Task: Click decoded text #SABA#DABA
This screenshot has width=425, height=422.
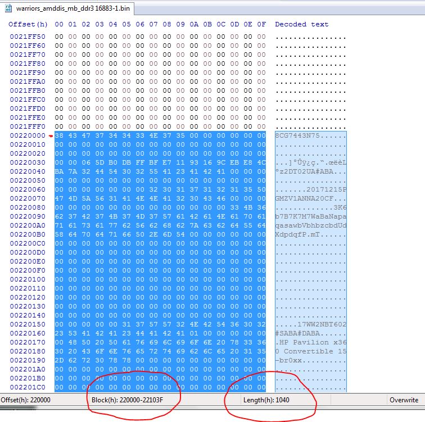Action: pos(297,333)
